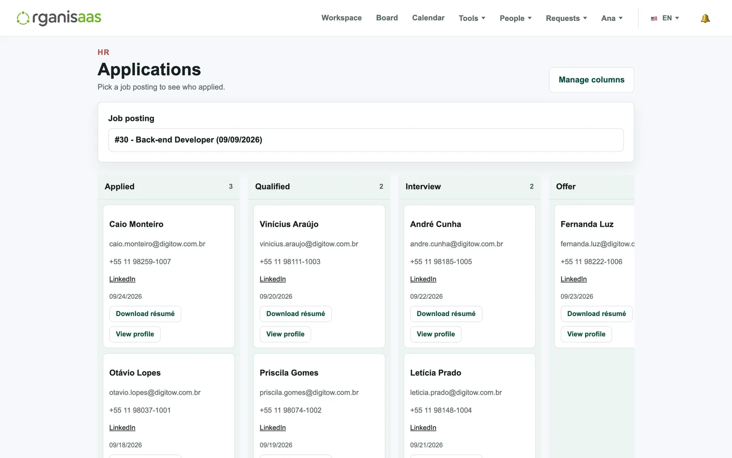Open the Job posting select box
The height and width of the screenshot is (458, 732).
pos(366,140)
